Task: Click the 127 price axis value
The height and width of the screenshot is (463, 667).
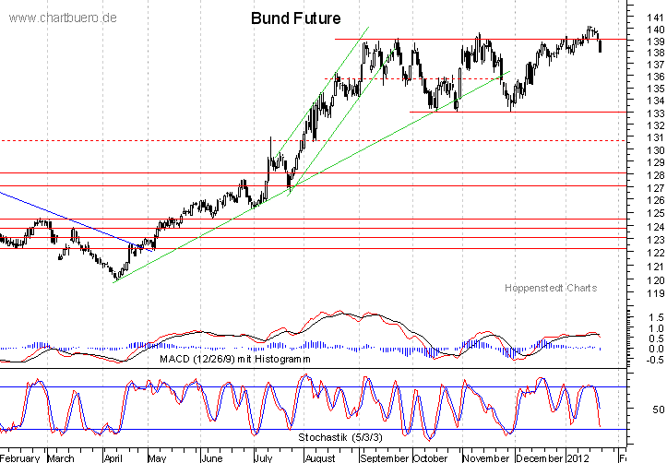Action: coord(655,188)
